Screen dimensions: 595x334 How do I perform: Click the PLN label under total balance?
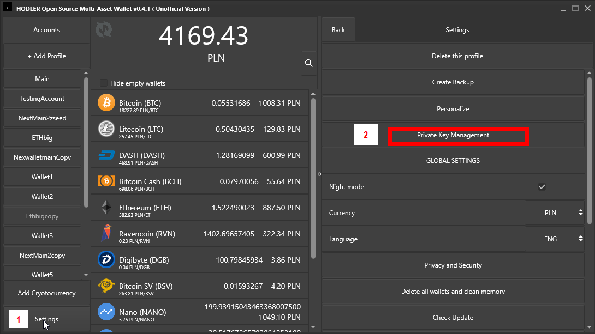point(216,58)
